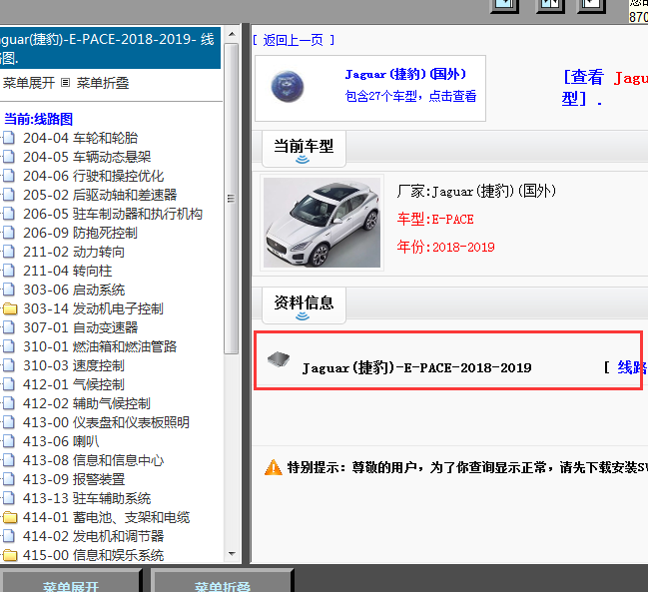Image resolution: width=648 pixels, height=592 pixels.
Task: Open 413-00 仪表盘和仪表板照明 entry
Action: [106, 422]
